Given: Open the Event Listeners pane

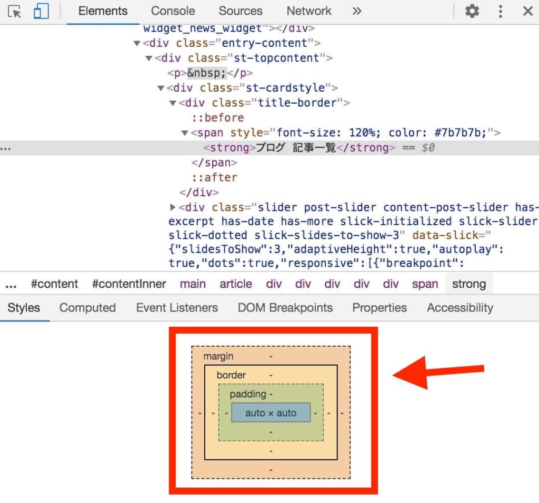Looking at the screenshot, I should coord(176,308).
